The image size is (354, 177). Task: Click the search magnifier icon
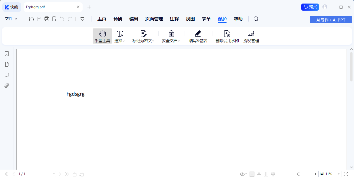tap(256, 19)
